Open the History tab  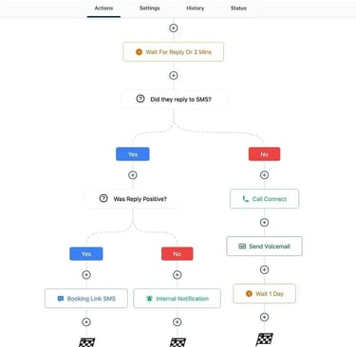coord(195,9)
